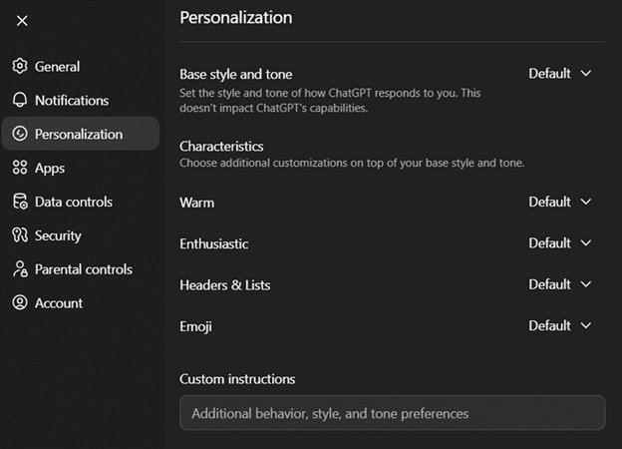The height and width of the screenshot is (449, 622).
Task: Click the Headers & Lists label
Action: 225,285
